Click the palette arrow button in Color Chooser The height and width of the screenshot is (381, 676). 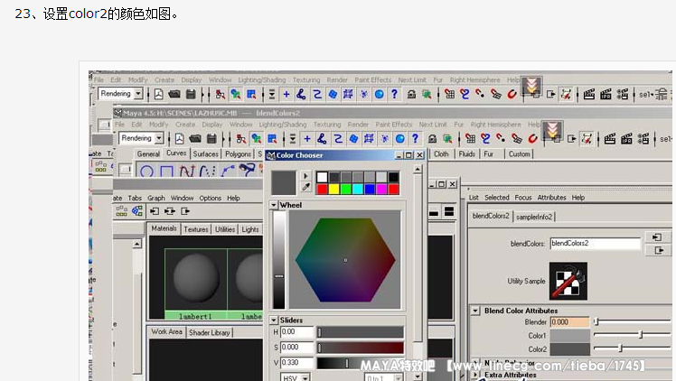305,175
